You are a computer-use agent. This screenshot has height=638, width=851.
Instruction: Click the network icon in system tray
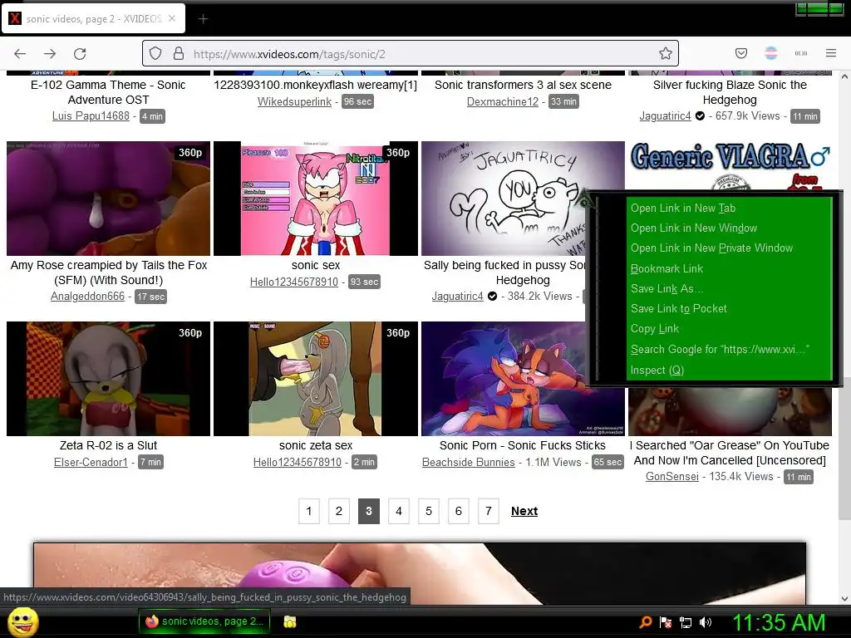pyautogui.click(x=686, y=622)
